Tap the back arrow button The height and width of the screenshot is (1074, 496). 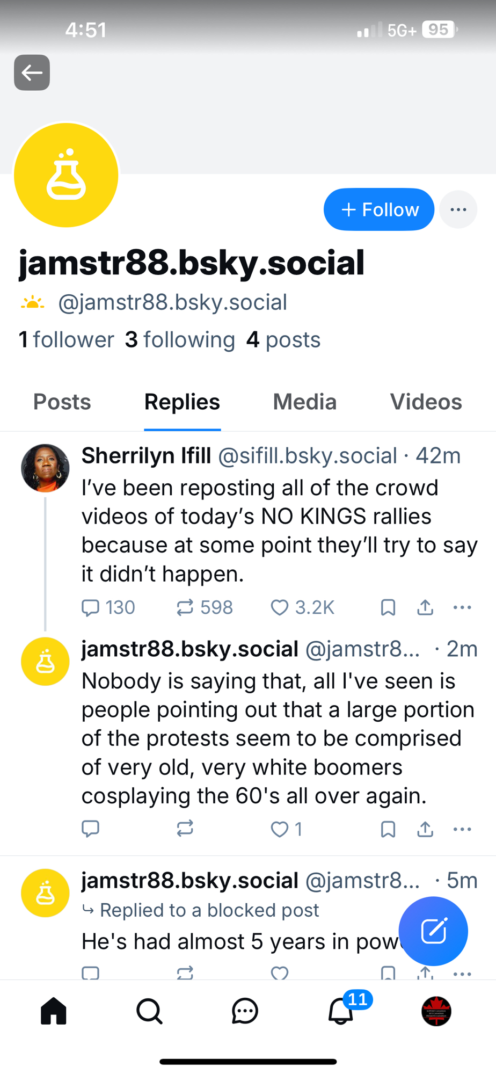coord(32,72)
